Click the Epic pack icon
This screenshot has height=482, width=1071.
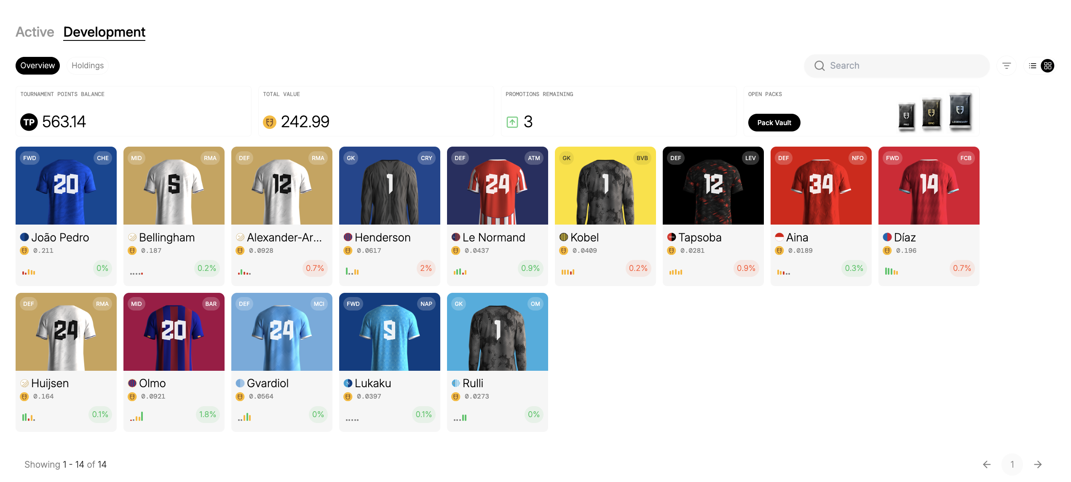coord(931,114)
